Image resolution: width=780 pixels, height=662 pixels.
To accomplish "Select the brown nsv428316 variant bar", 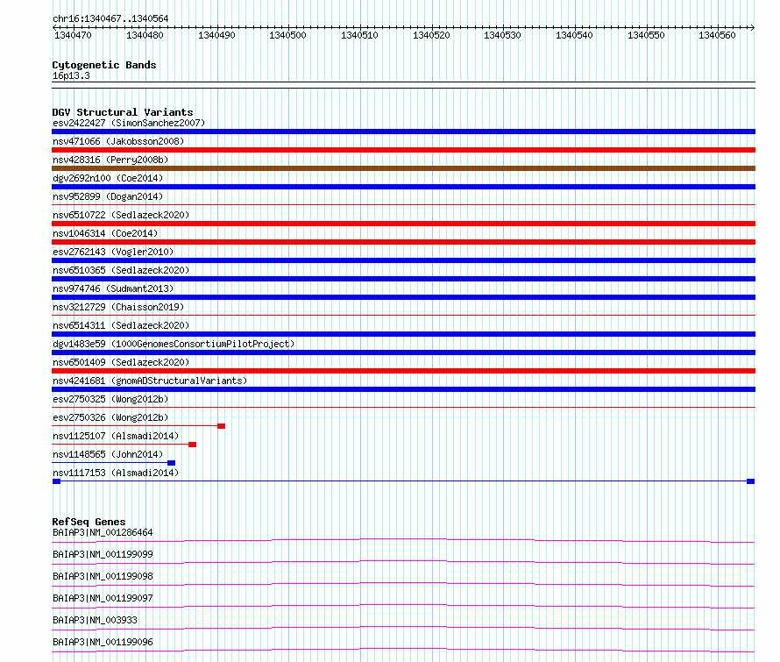I will 403,168.
